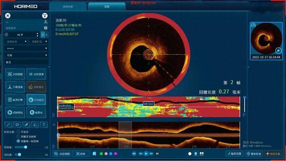Image resolution: width=286 pixels, height=161 pixels.
Task: Click the 识别钙化 calcification detection button
Action: pos(15,112)
